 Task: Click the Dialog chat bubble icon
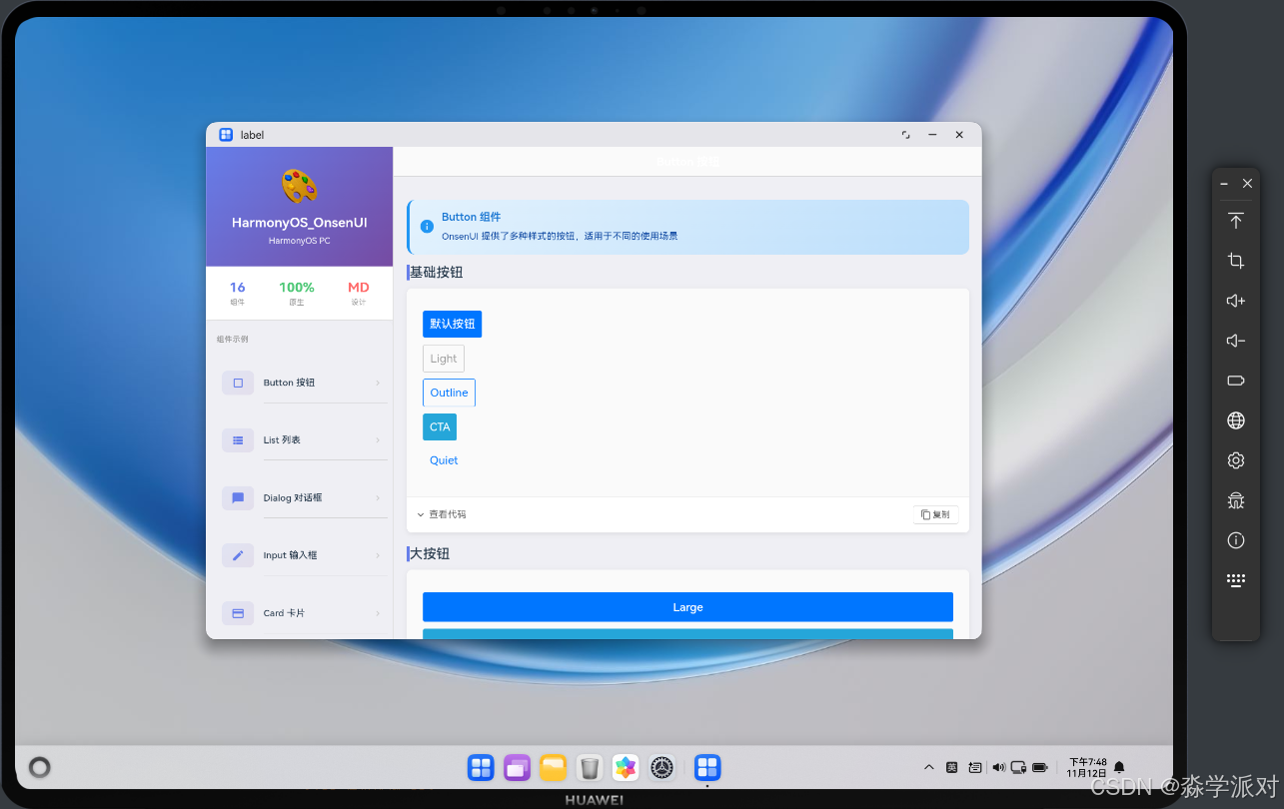[238, 497]
